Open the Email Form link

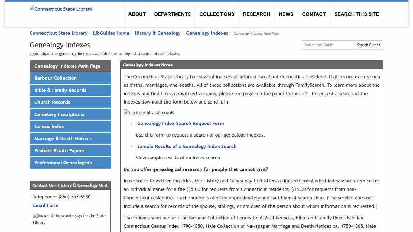pos(46,205)
